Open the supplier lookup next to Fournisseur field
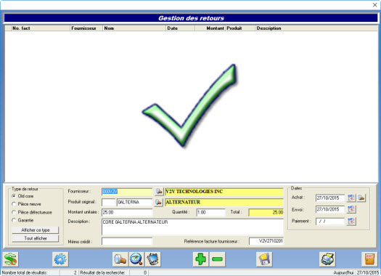381x276 pixels. coord(159,192)
